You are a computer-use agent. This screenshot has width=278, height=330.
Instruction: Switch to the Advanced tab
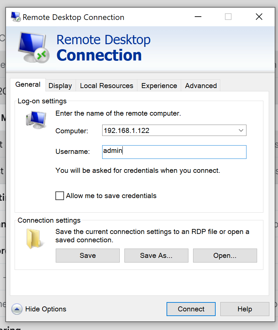pyautogui.click(x=200, y=85)
